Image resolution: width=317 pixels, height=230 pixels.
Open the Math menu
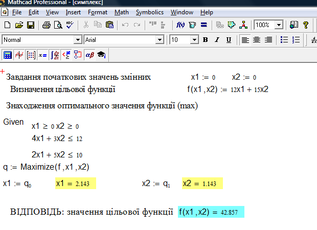122,12
